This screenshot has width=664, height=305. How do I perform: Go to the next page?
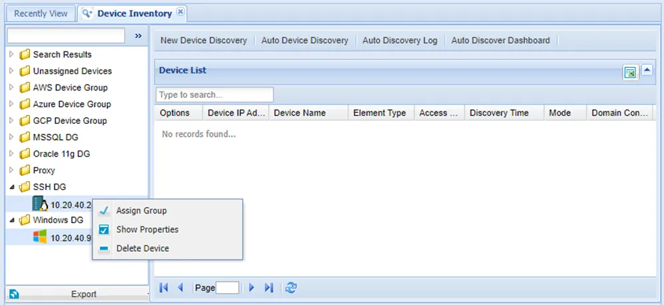(x=252, y=288)
